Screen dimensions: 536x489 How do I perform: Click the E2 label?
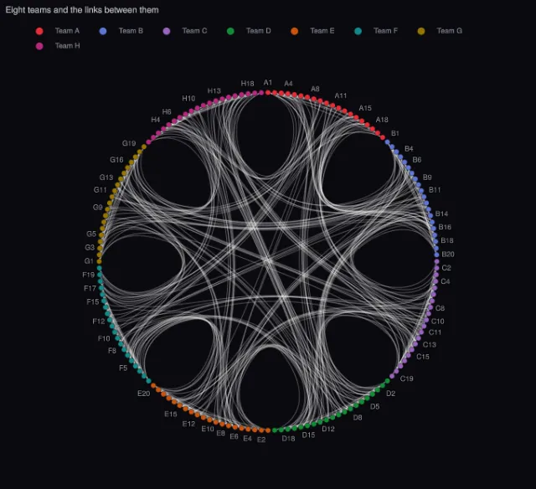[261, 440]
